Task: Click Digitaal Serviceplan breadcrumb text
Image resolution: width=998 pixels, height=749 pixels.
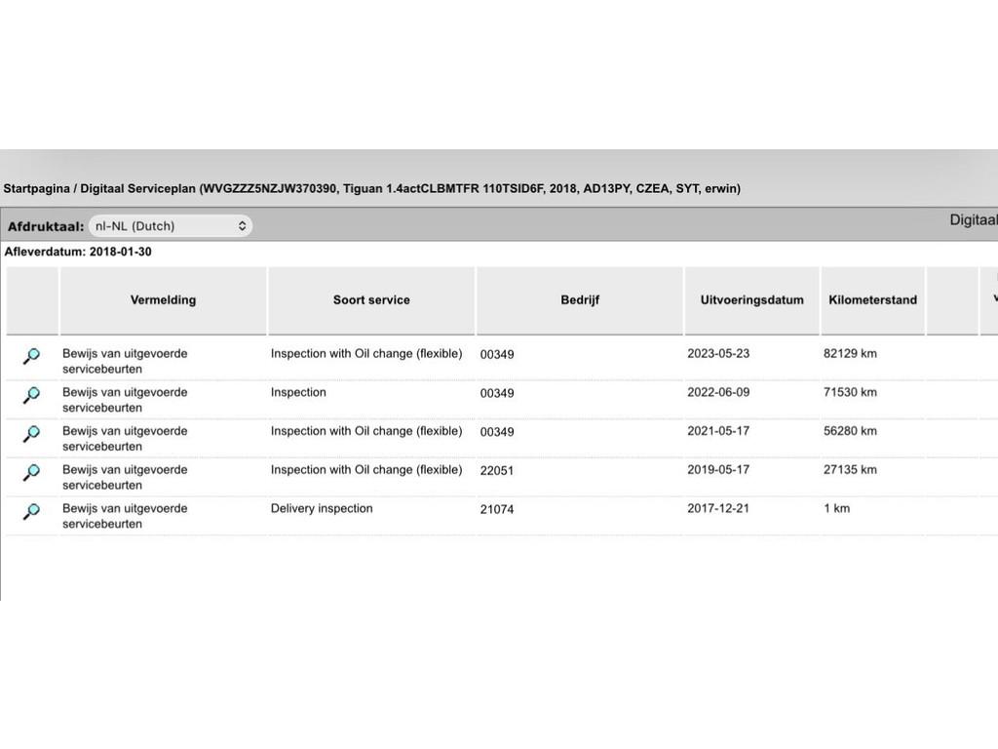Action: coord(137,189)
